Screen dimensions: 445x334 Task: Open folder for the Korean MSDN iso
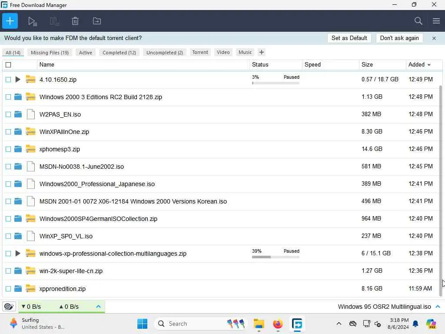pos(18,201)
